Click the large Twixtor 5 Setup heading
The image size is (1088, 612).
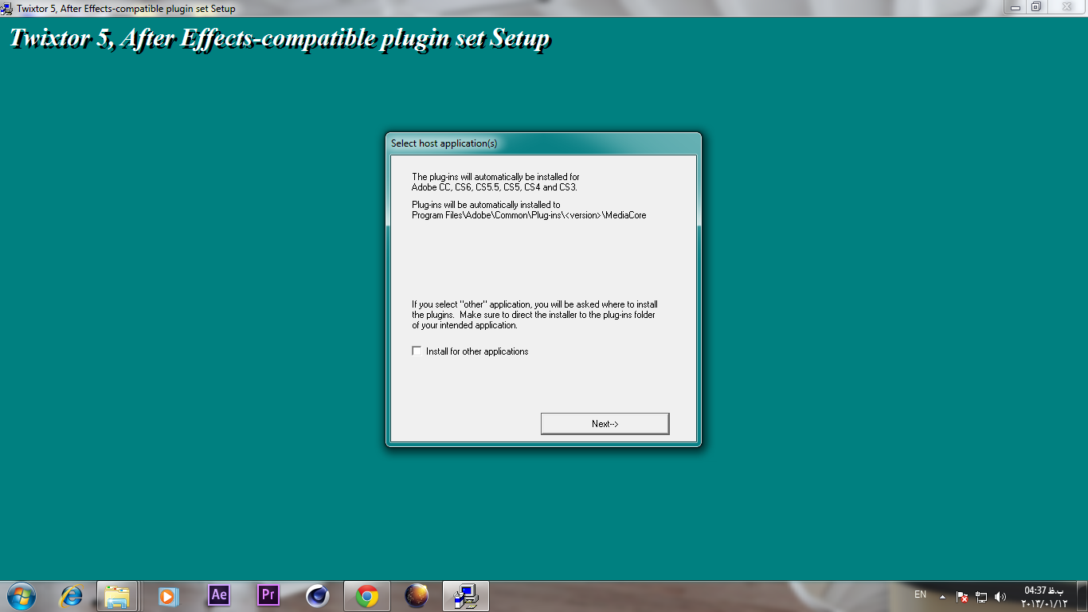pos(279,38)
